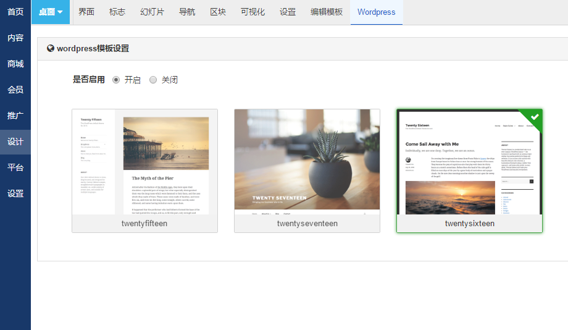Open 平台 in the sidebar

click(x=15, y=167)
